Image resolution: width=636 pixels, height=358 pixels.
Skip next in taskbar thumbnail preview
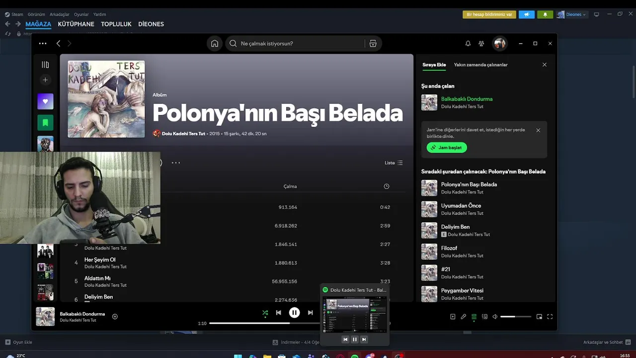point(364,340)
